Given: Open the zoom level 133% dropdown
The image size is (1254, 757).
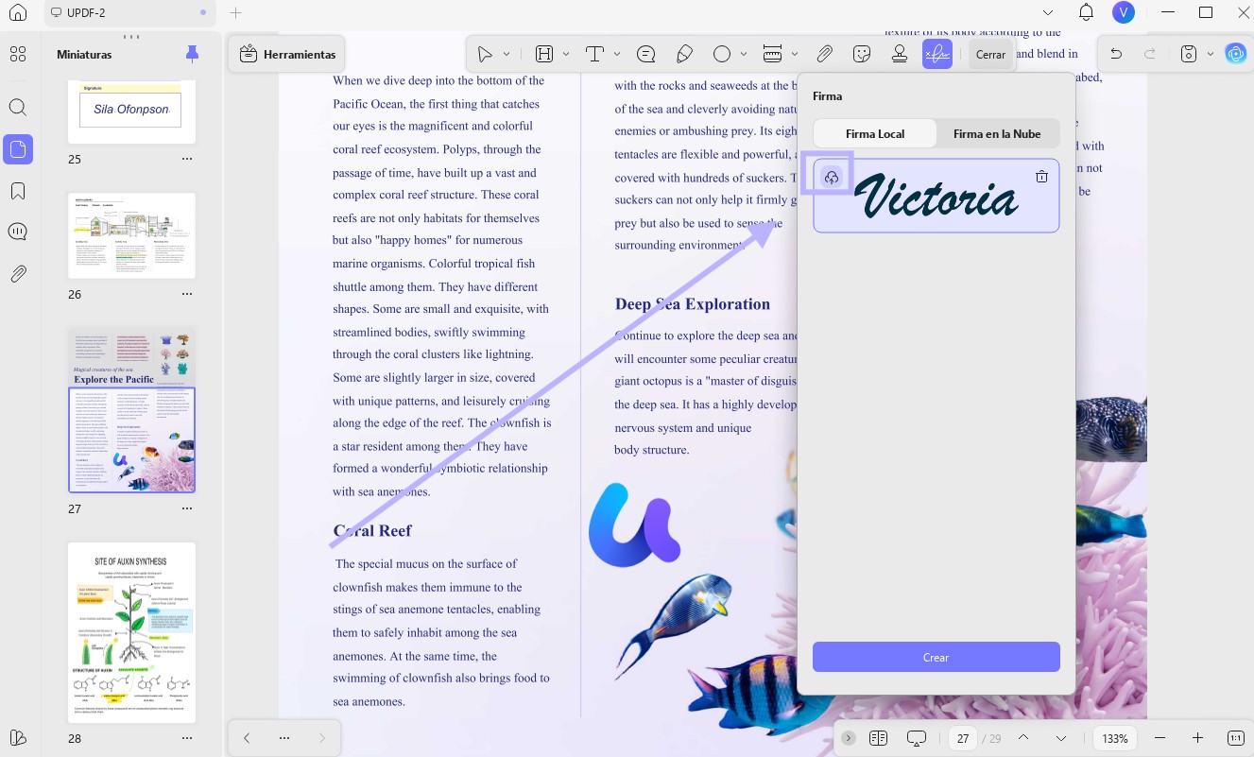Looking at the screenshot, I should (x=1115, y=738).
